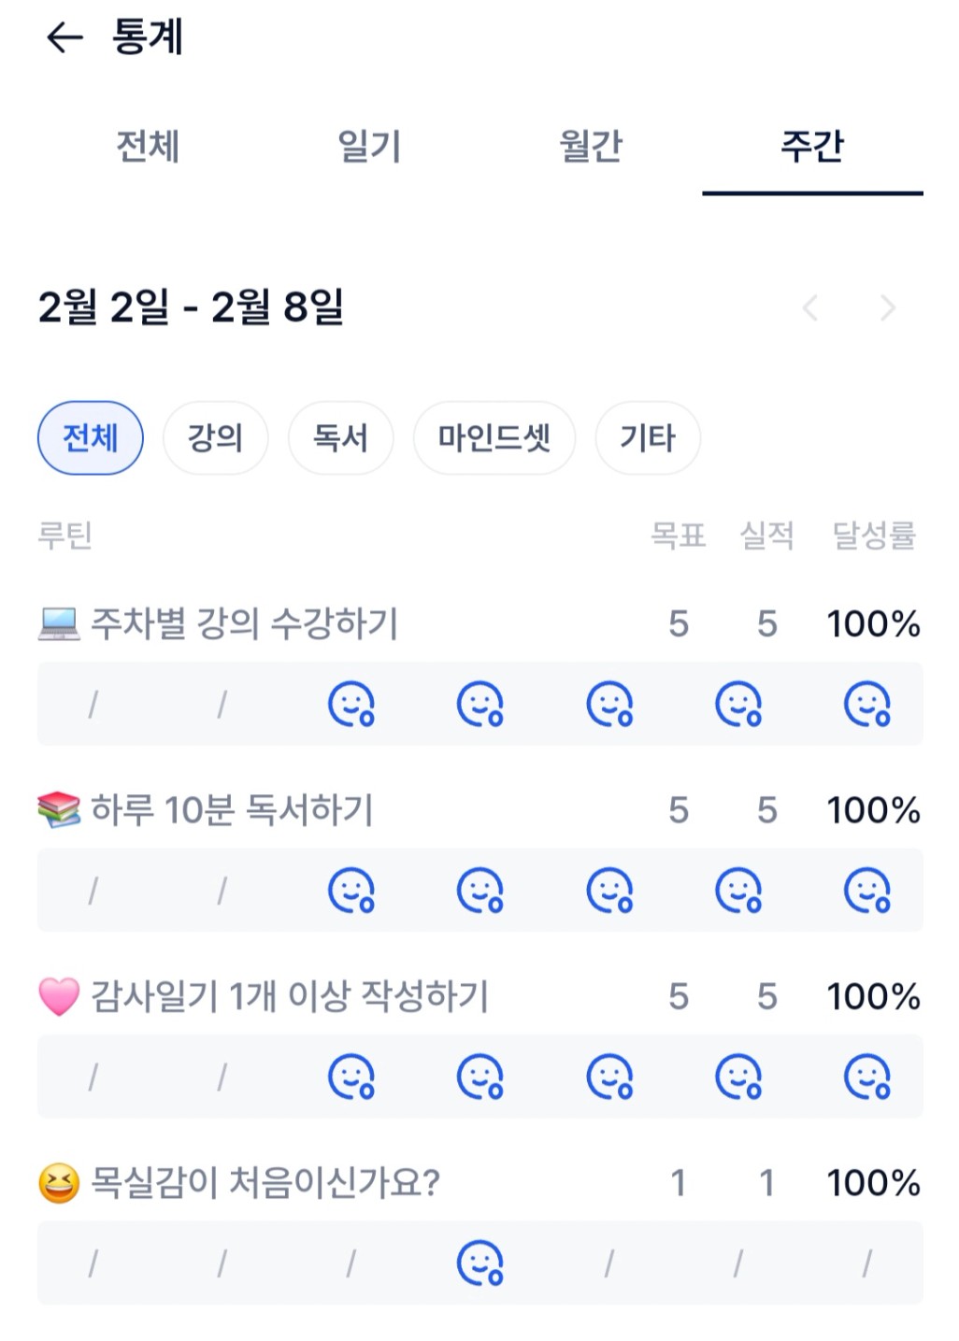The width and height of the screenshot is (959, 1341).
Task: Select the 주간 tab
Action: pyautogui.click(x=812, y=147)
